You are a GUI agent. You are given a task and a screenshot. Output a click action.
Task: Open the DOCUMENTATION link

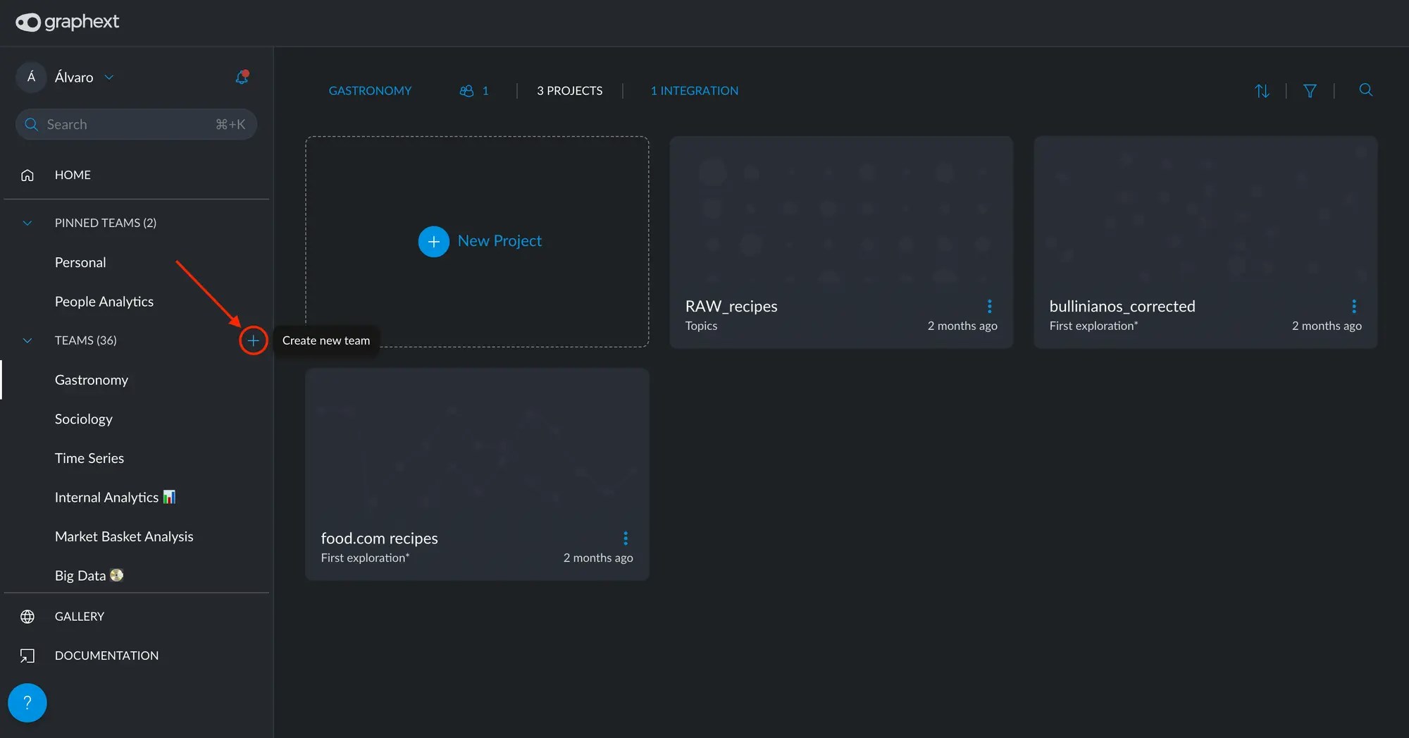(106, 656)
